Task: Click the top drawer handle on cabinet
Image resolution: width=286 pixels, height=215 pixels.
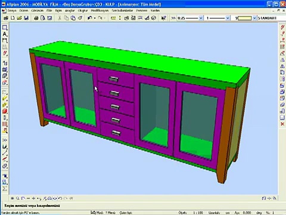Action: coord(114,79)
